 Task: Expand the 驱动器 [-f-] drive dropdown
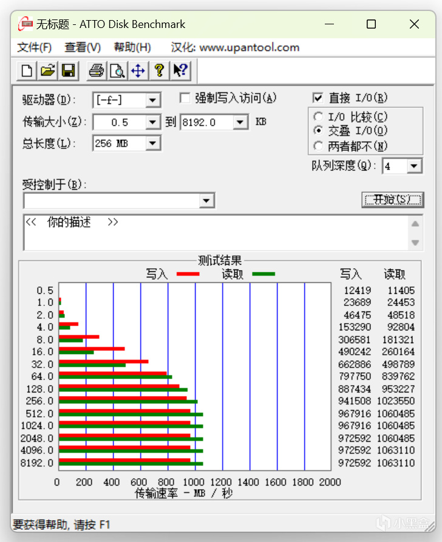152,100
